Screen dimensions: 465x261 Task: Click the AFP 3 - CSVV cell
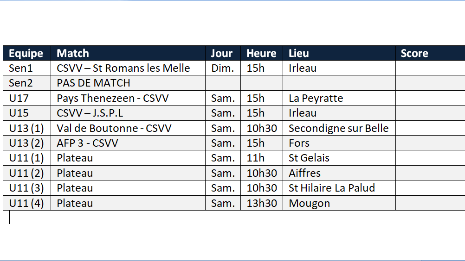click(87, 143)
